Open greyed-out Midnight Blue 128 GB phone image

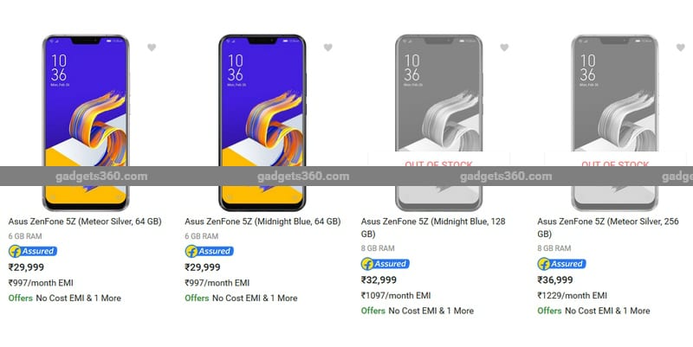coord(438,123)
